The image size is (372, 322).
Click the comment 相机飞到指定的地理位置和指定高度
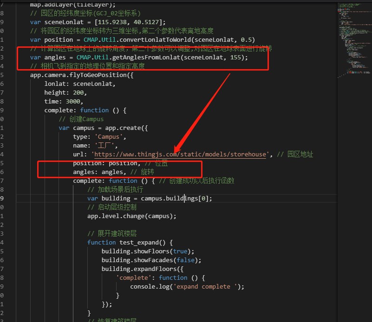click(87, 66)
